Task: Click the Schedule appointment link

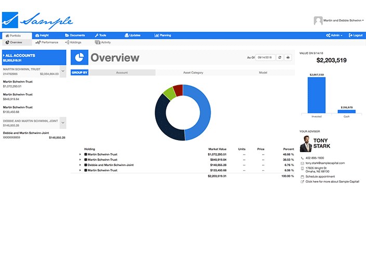Action: coord(319,176)
